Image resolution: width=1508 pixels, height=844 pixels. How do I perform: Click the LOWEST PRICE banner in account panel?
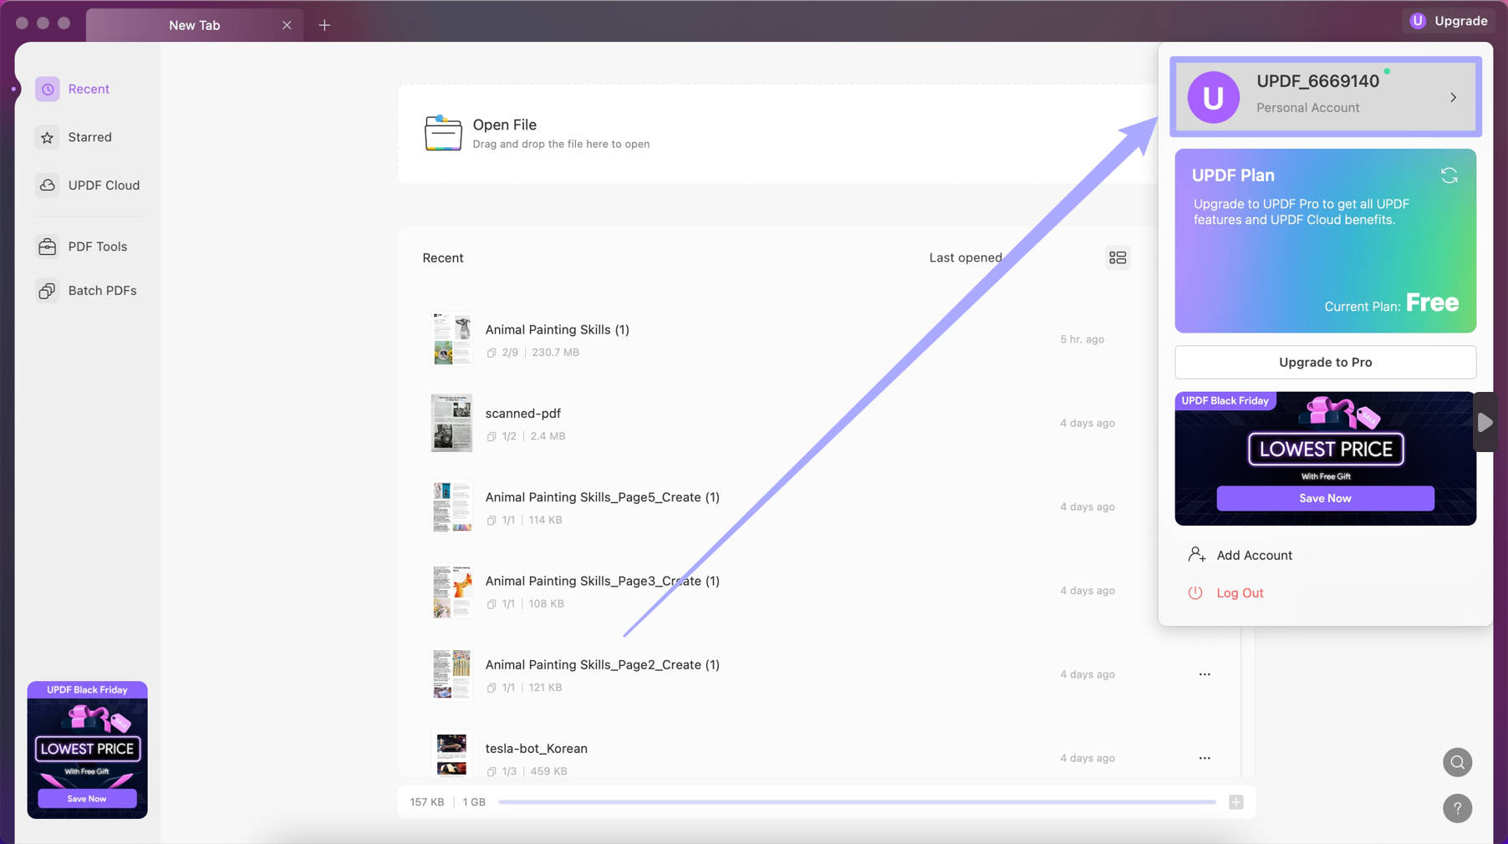point(1325,459)
